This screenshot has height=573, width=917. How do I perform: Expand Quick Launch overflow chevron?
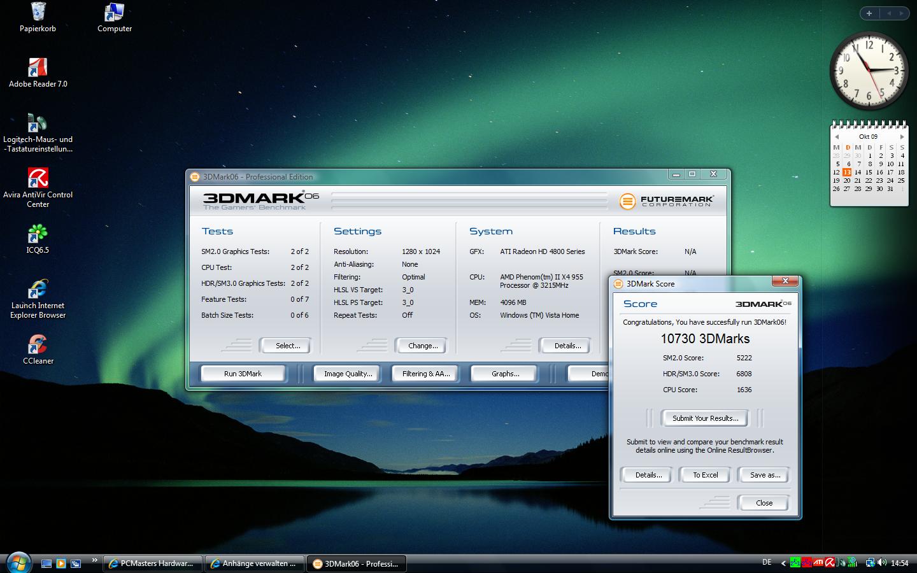(x=94, y=560)
